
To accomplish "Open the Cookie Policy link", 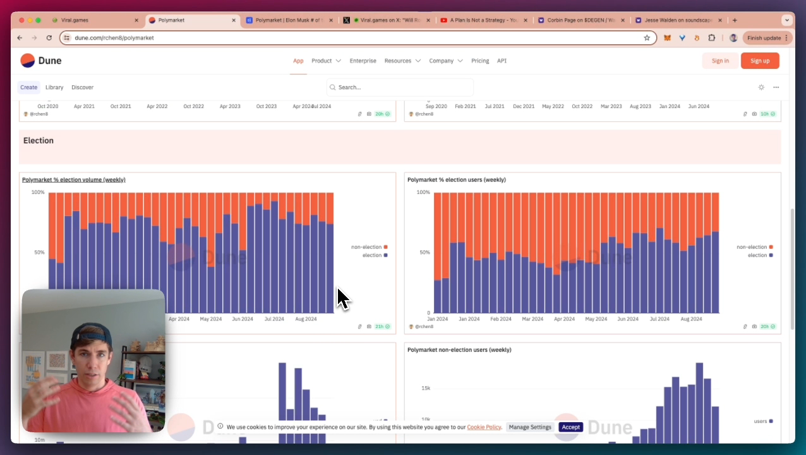I will [x=484, y=427].
